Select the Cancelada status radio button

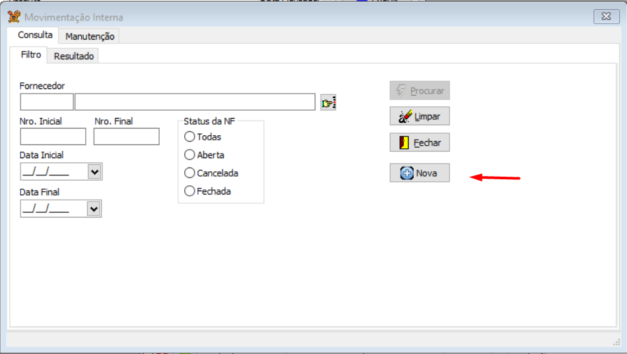click(189, 173)
